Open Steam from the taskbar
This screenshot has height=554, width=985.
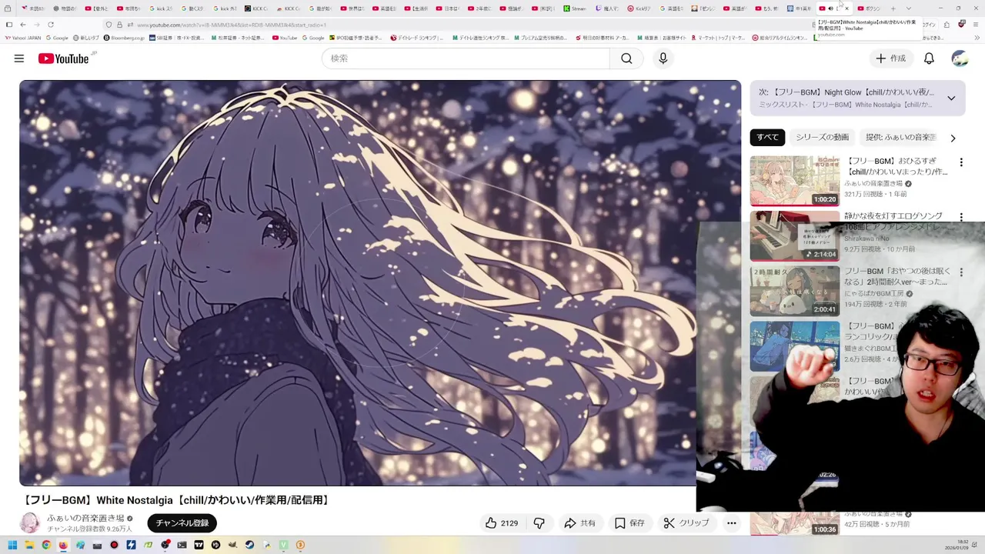249,545
